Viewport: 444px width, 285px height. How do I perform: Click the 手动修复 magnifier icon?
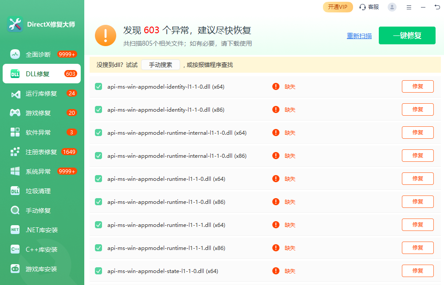[x=15, y=211]
